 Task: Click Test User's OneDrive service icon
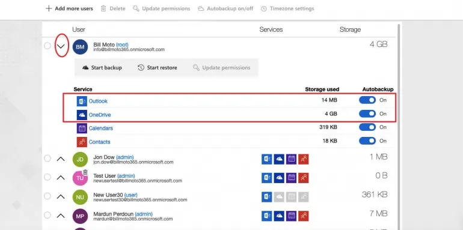coord(279,178)
